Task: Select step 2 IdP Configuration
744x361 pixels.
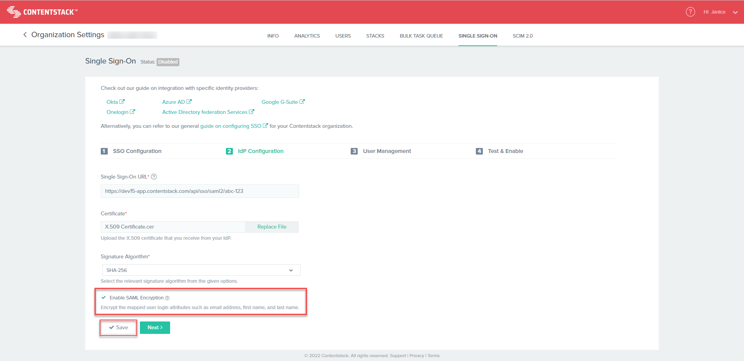Action: (x=255, y=151)
